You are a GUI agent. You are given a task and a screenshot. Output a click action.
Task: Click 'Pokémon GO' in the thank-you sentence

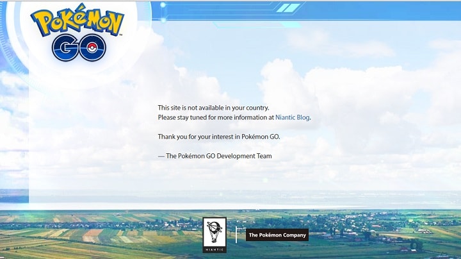[x=260, y=137]
